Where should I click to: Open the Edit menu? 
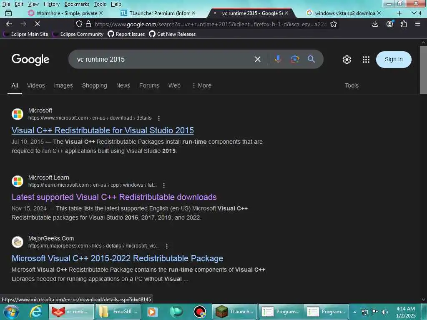[x=19, y=4]
